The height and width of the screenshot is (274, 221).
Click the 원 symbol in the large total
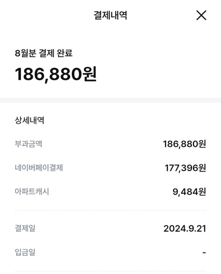(90, 74)
